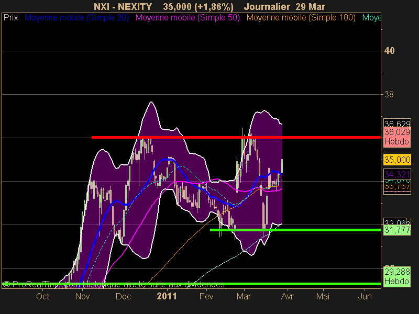Click the Dec label on time axis
Viewport: 419px width, 314px height.
tap(124, 296)
